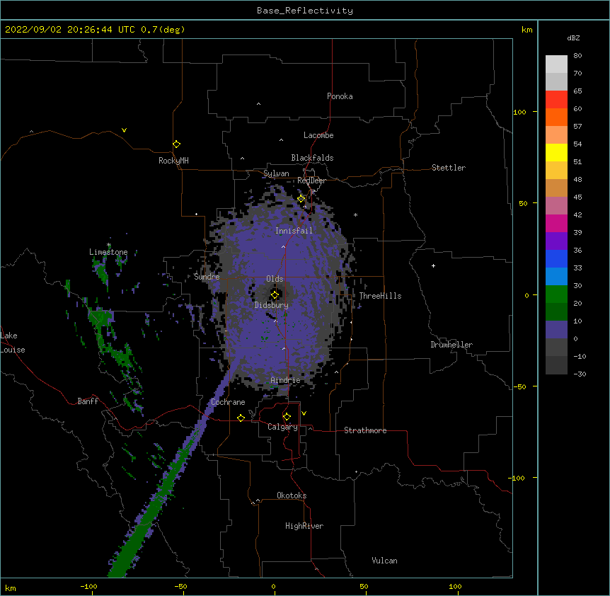Click the HighRiver city label
The image size is (610, 596).
304,526
